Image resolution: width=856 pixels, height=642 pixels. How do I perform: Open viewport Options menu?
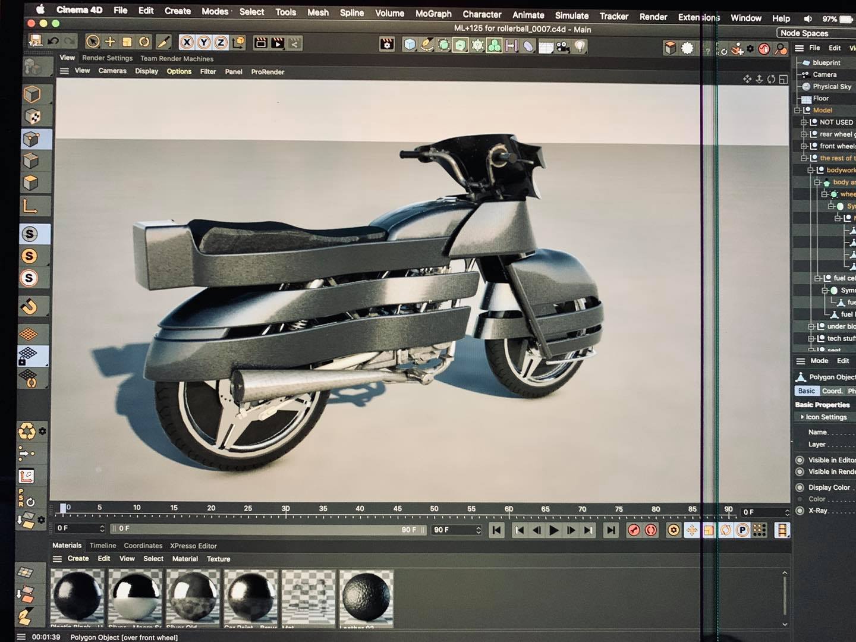pyautogui.click(x=179, y=71)
